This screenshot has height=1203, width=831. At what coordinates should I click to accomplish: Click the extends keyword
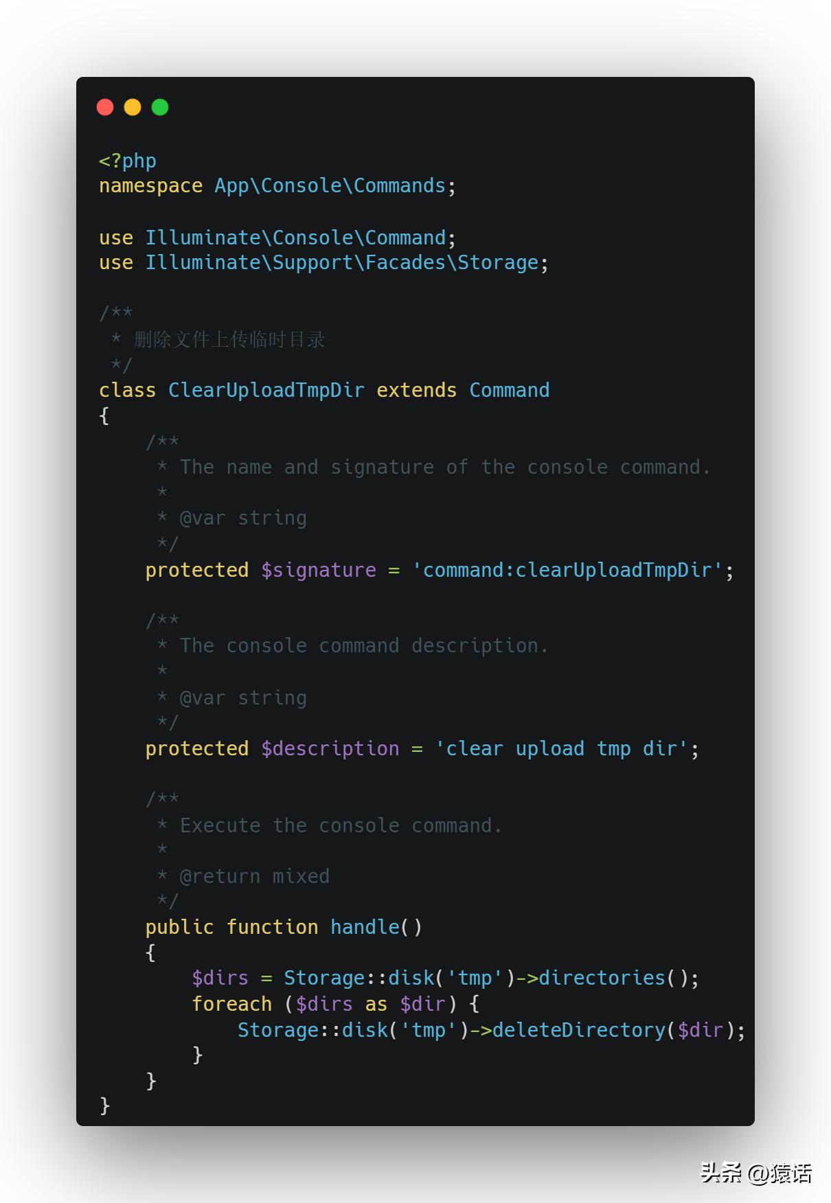click(x=416, y=390)
